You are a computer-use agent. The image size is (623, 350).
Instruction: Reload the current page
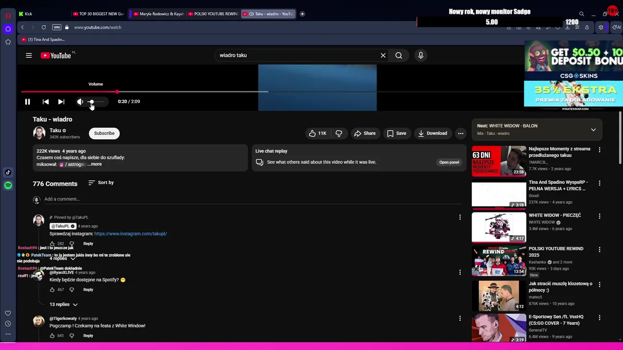pyautogui.click(x=44, y=27)
